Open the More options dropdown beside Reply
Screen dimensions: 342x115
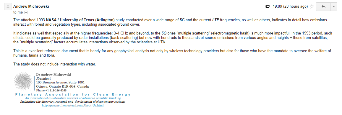(334, 6)
